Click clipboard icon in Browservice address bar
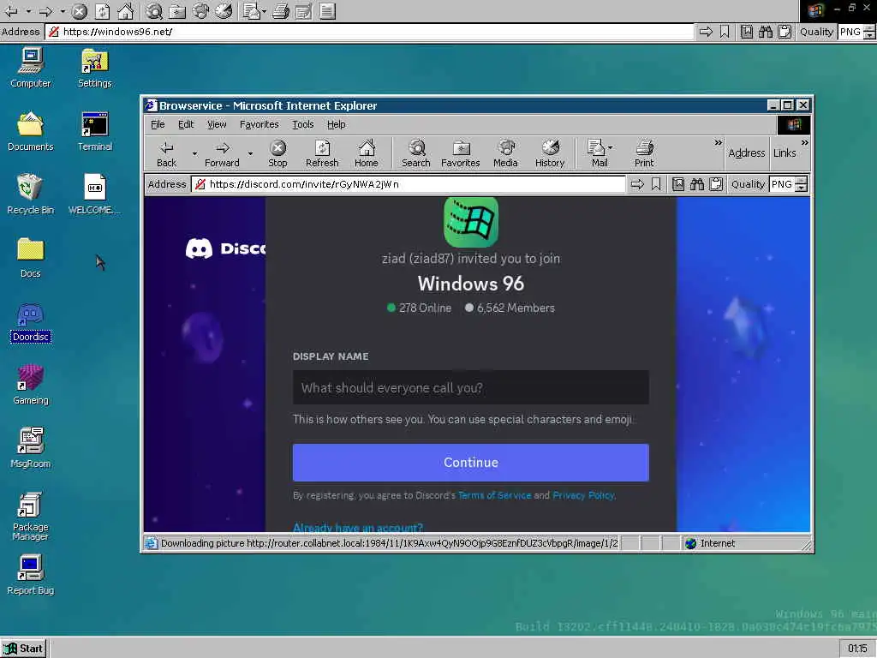This screenshot has width=877, height=658. coord(716,184)
